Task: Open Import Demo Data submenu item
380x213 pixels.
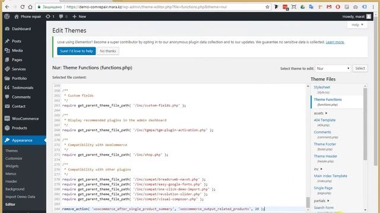Action: [20, 196]
